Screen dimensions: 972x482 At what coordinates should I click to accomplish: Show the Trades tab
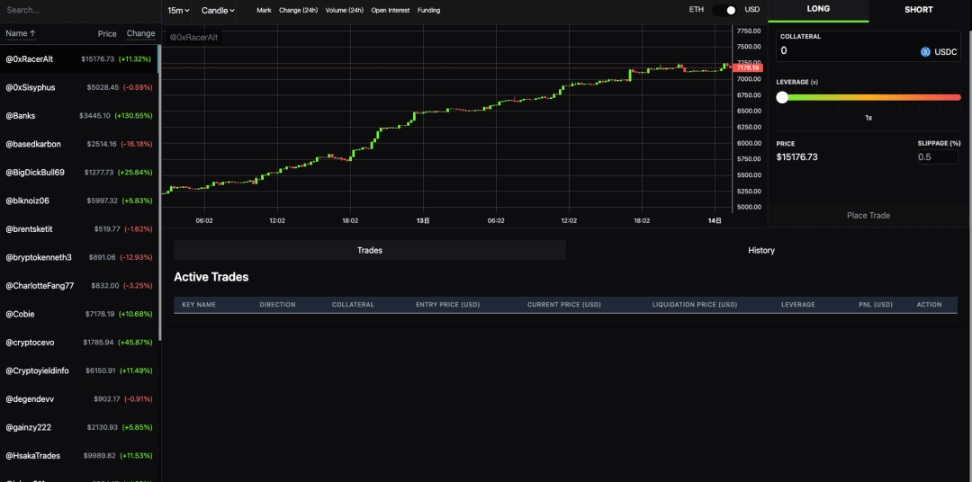click(x=370, y=250)
